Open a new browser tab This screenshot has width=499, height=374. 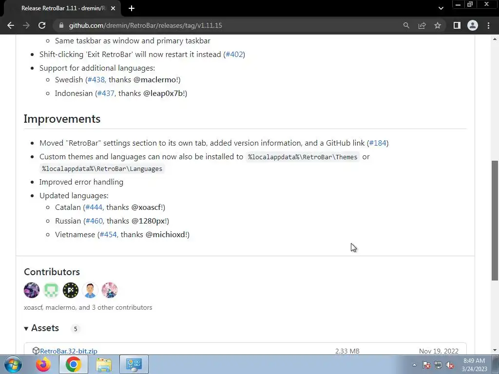(132, 8)
